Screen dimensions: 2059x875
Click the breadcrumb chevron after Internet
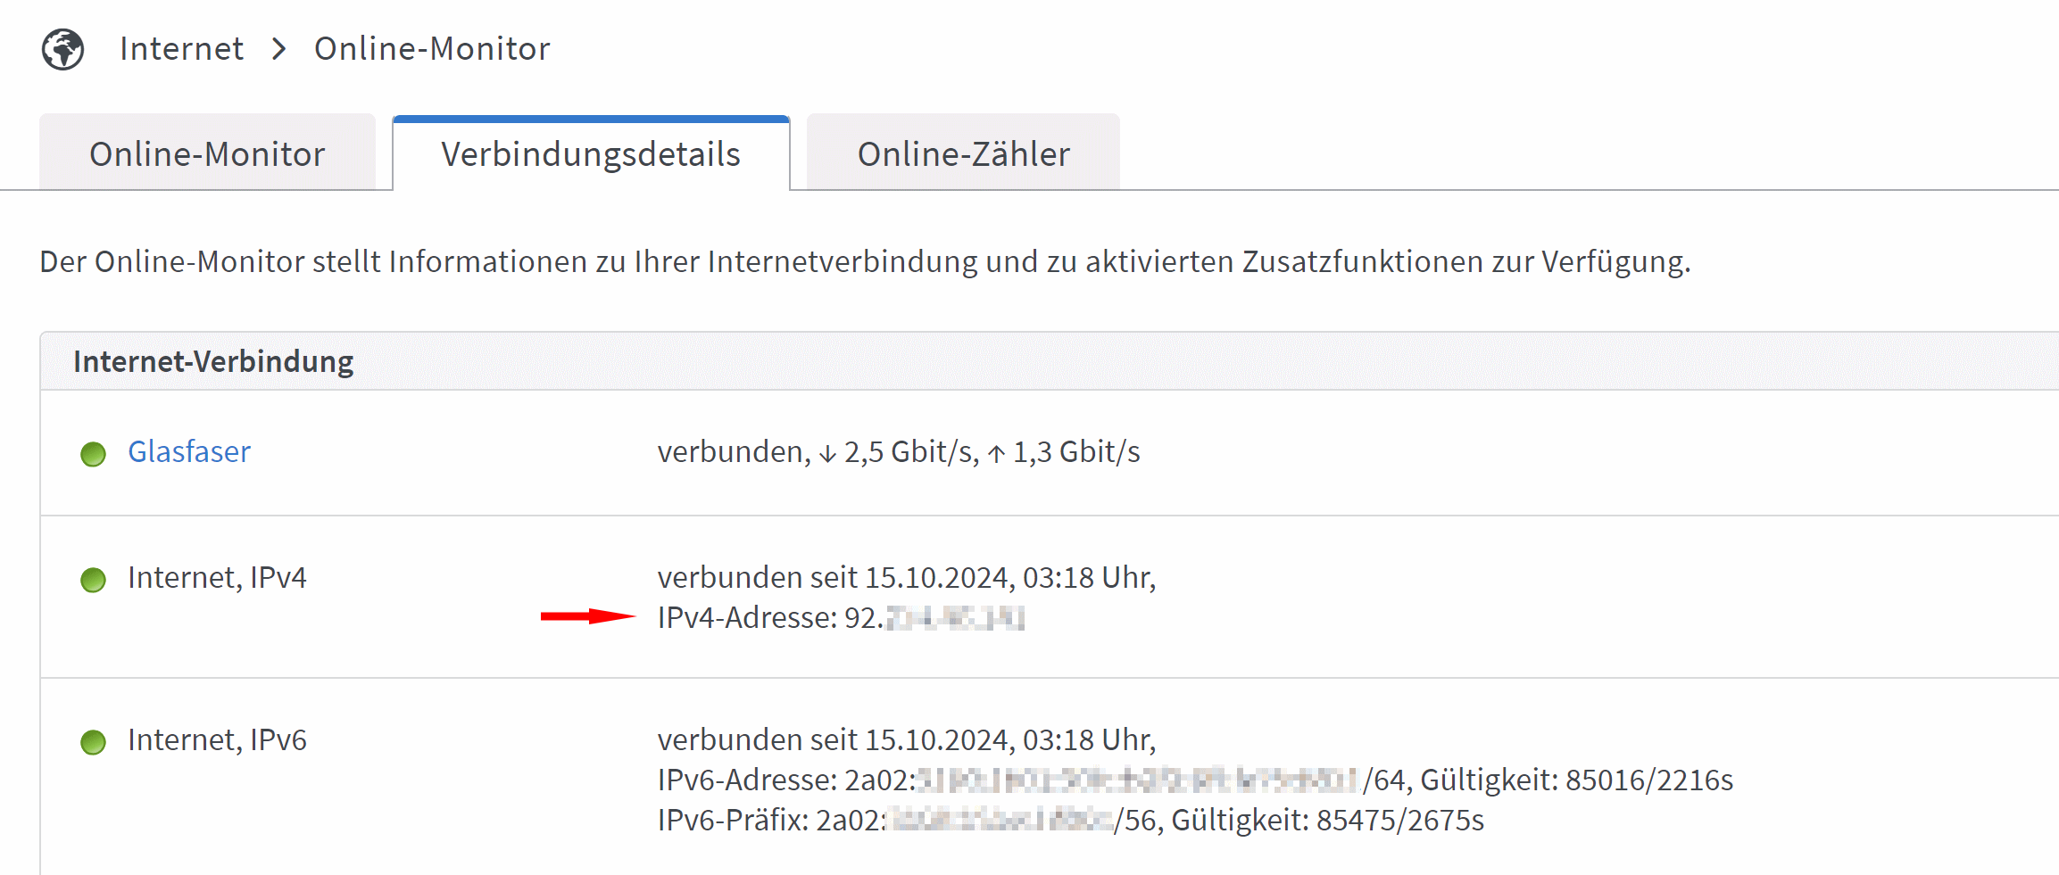[279, 49]
